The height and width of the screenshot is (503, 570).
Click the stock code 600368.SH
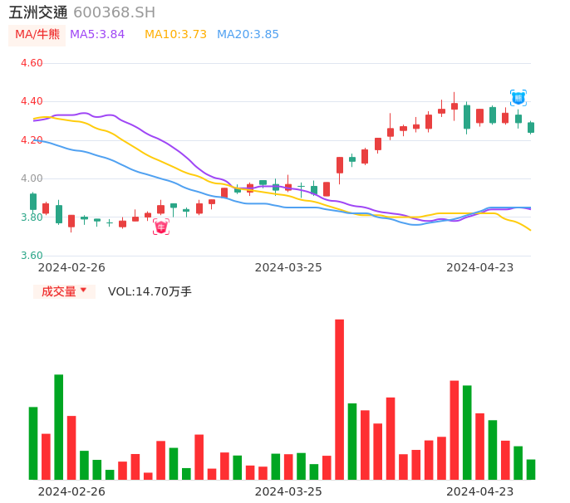pyautogui.click(x=114, y=12)
